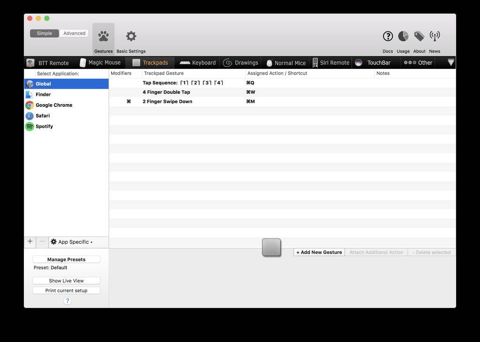Click the Manage Presets button

click(66, 260)
